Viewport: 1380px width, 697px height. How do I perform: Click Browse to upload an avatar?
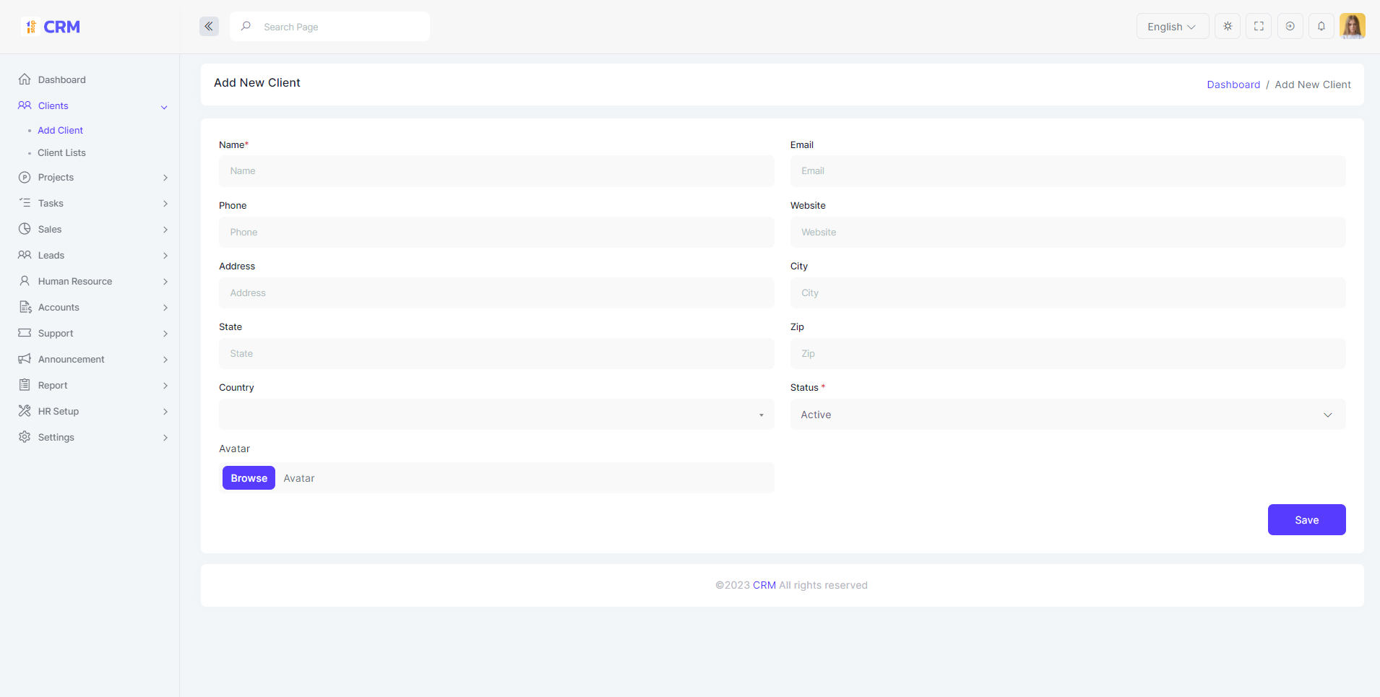249,478
